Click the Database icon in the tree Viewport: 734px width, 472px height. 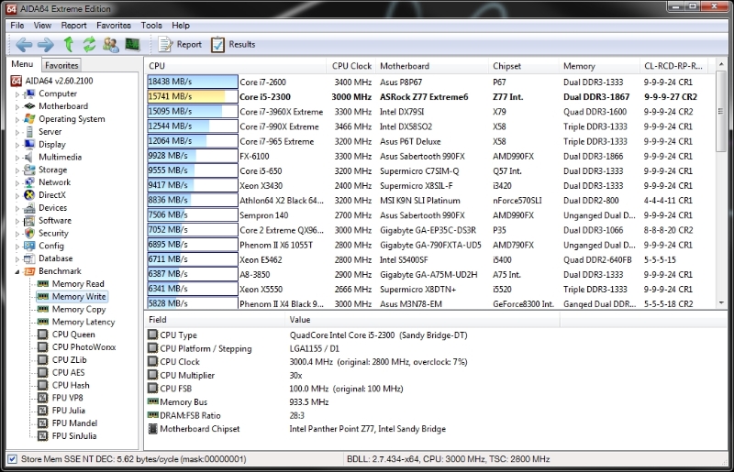29,258
